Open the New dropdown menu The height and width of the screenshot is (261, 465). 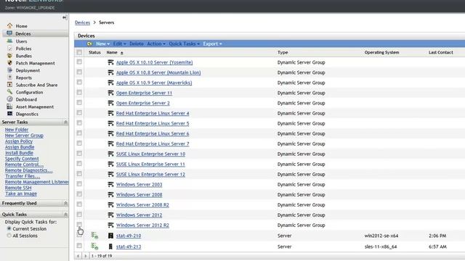pyautogui.click(x=102, y=43)
